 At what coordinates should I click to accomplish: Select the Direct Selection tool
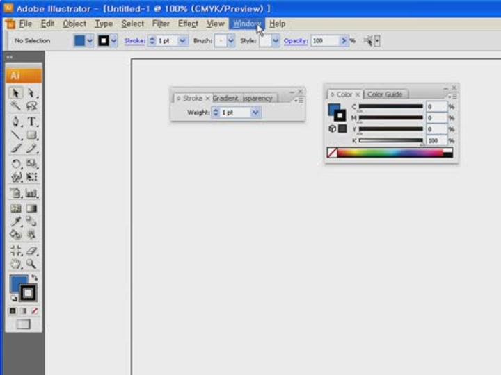pyautogui.click(x=31, y=93)
